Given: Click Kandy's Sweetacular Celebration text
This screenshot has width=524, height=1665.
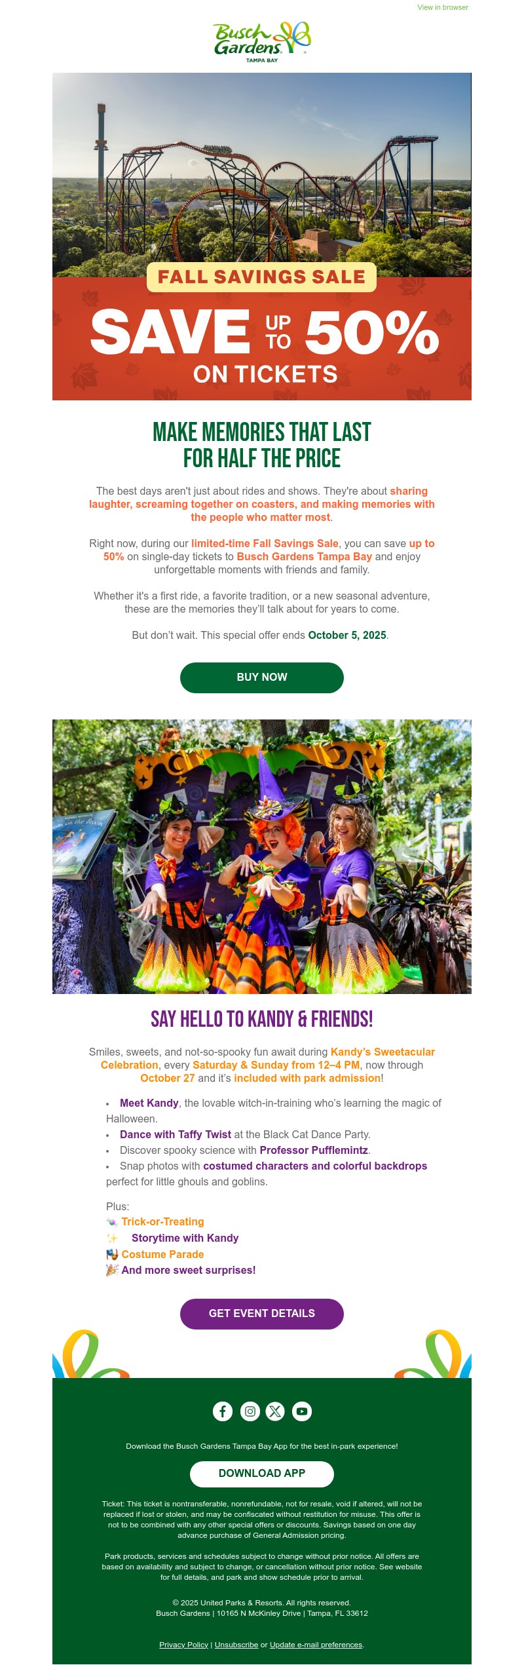Looking at the screenshot, I should point(268,1058).
